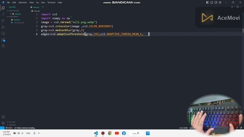The image size is (244, 137).
Task: Open Bandicam recorder from taskbar
Action: point(103,133)
